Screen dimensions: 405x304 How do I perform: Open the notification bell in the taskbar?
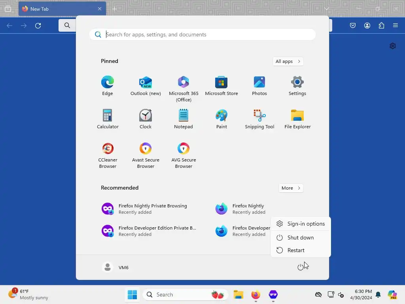point(378,294)
